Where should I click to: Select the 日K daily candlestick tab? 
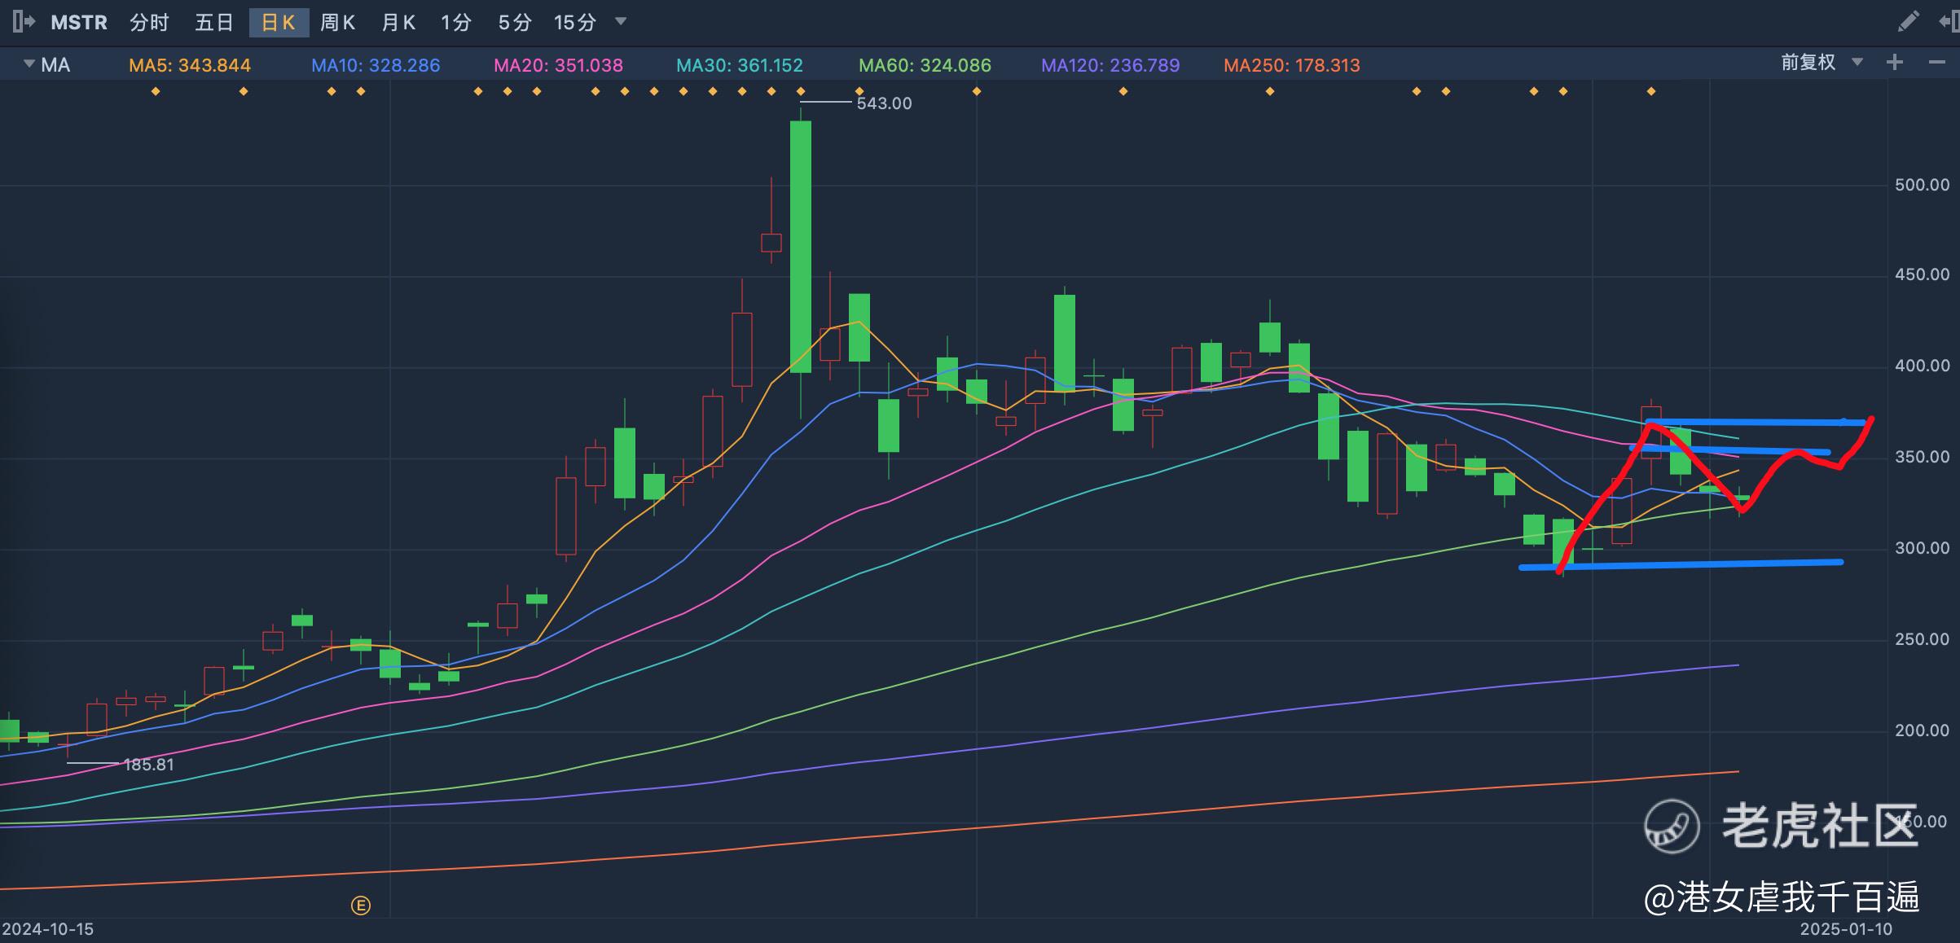[x=279, y=22]
